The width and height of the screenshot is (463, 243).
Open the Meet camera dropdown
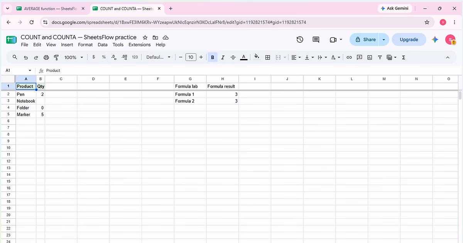pos(336,39)
